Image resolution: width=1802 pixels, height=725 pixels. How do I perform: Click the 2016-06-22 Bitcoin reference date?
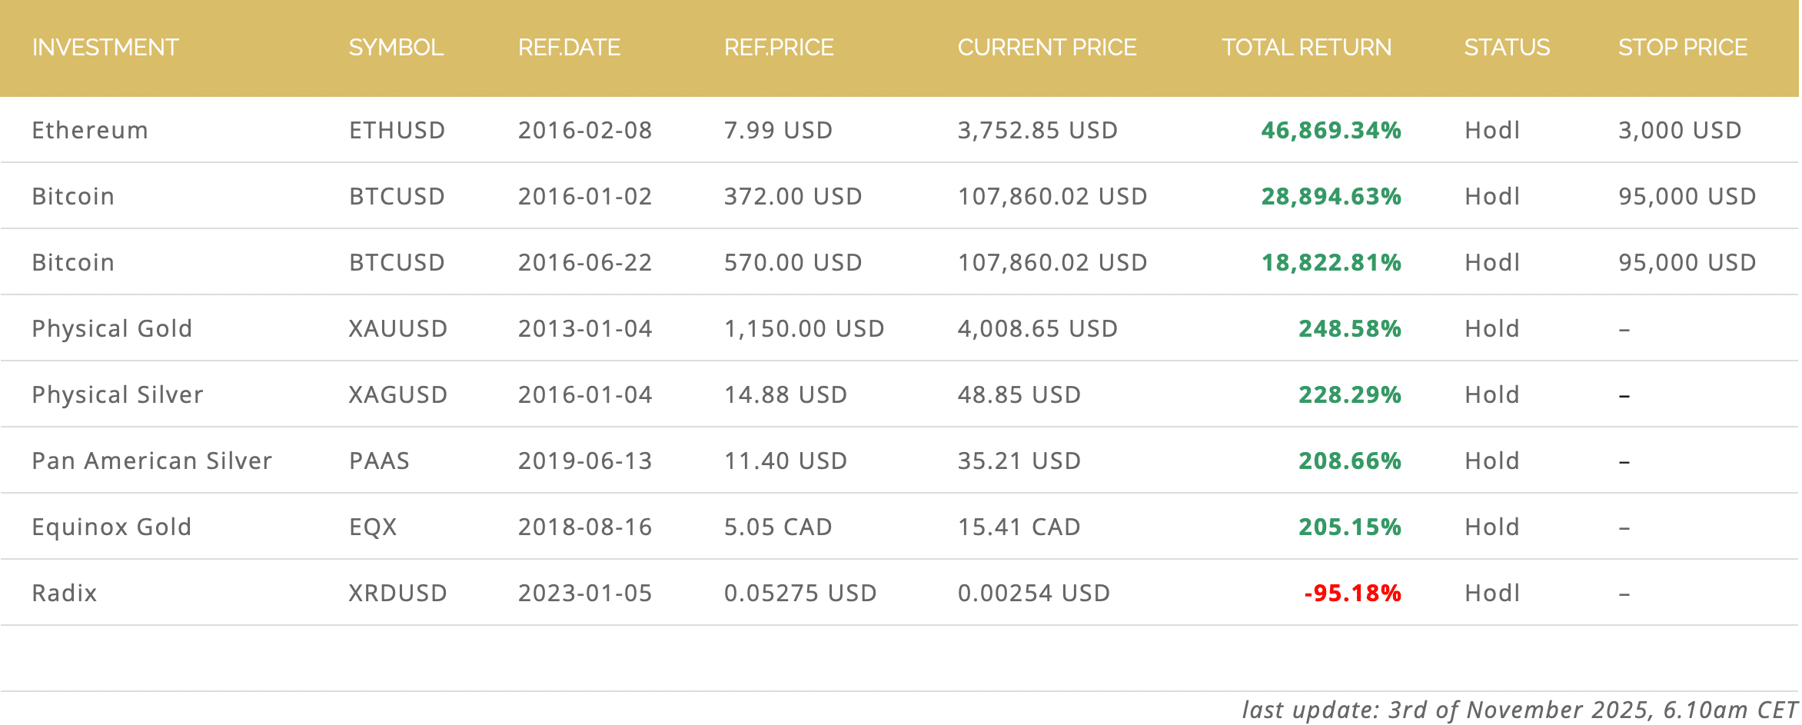[x=584, y=262]
